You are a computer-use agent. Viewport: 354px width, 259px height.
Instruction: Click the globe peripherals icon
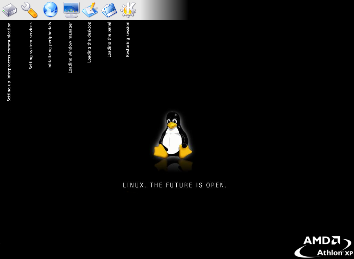coord(50,9)
